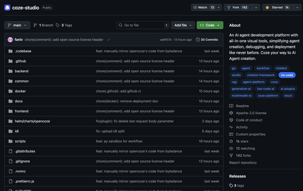This screenshot has height=191, width=303.
Task: Open commit message 'fix: upload idl split'
Action: pyautogui.click(x=110, y=131)
